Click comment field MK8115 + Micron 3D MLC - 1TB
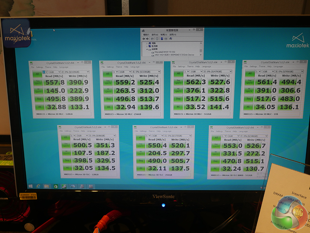Image resolution: width=310 pixels, height=233 pixels. coord(272,114)
